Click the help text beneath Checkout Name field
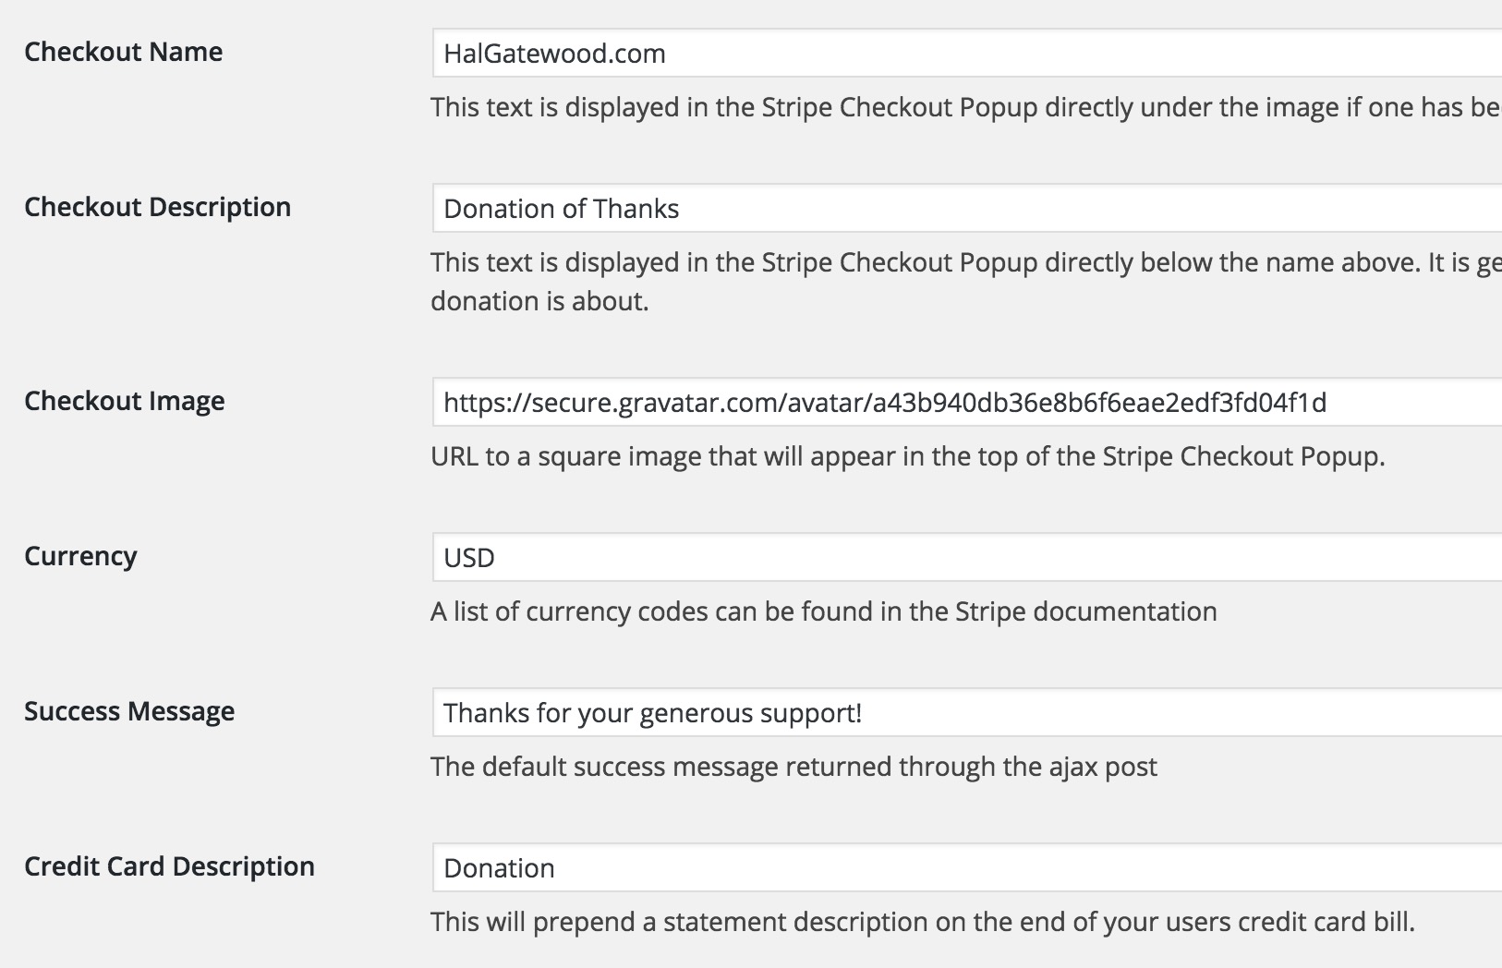The image size is (1502, 968). tap(966, 108)
